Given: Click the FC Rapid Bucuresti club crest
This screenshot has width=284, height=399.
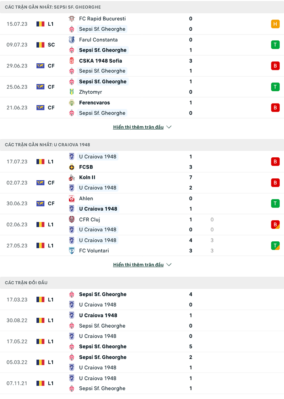Looking at the screenshot, I should pyautogui.click(x=71, y=18).
